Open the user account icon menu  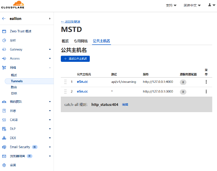coord(212,5)
